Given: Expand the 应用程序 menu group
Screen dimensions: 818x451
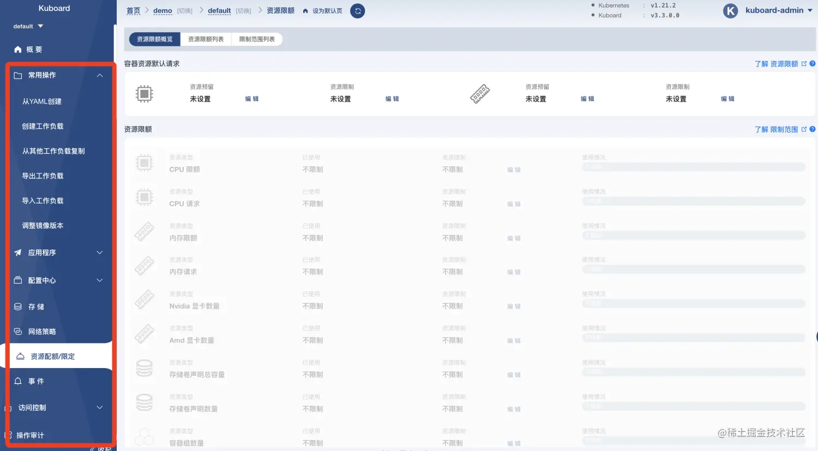Looking at the screenshot, I should 100,252.
